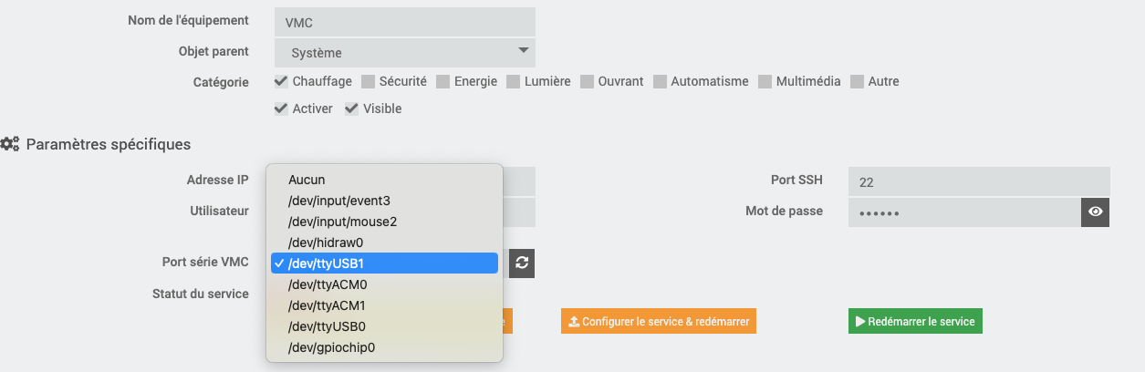Enable the Sécurité category checkbox
Viewport: 1145px width, 372px height.
[369, 81]
